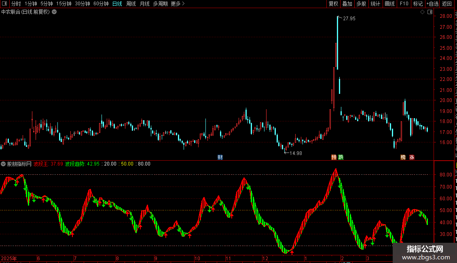Click the 20.00 price axis label

point(446,100)
